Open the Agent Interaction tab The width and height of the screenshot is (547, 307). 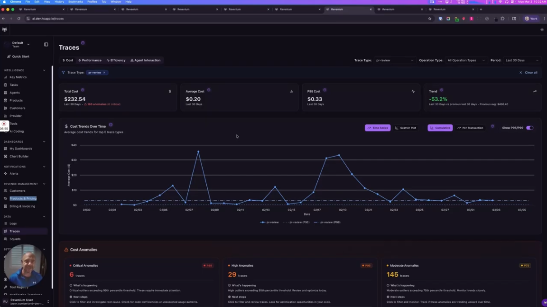pos(145,60)
